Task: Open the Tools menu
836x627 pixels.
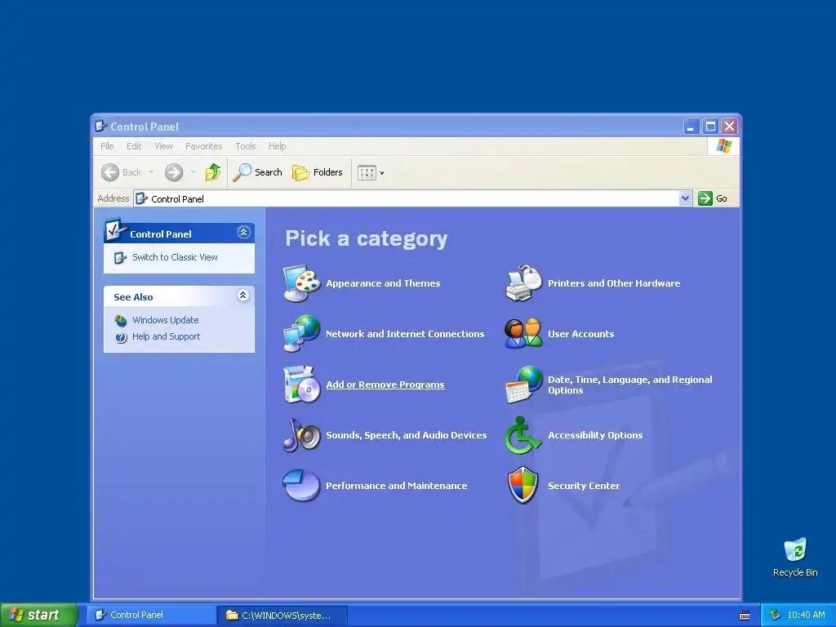Action: tap(245, 146)
